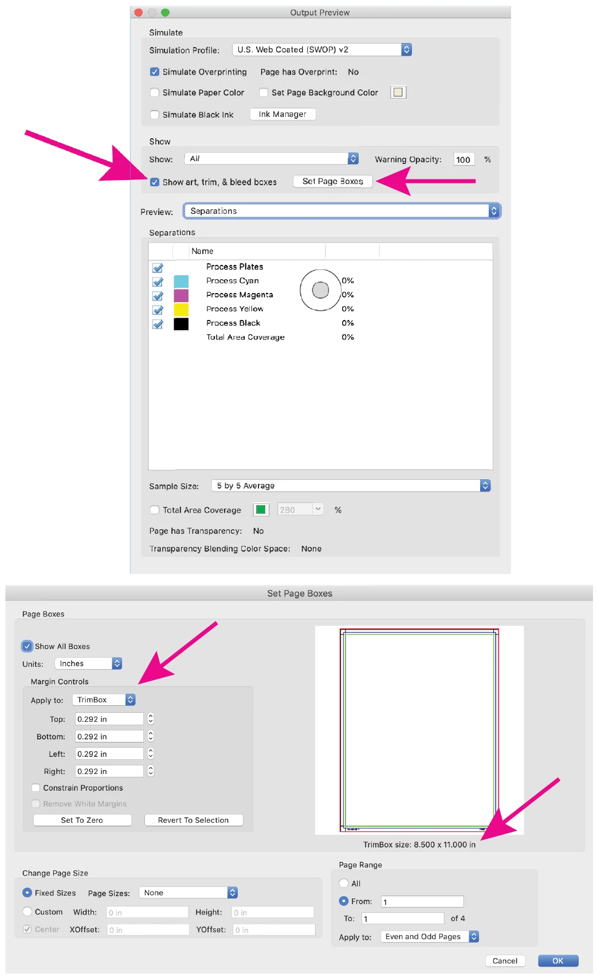The height and width of the screenshot is (977, 597).
Task: Toggle Show art, trim, & bleed boxes
Action: pyautogui.click(x=155, y=182)
